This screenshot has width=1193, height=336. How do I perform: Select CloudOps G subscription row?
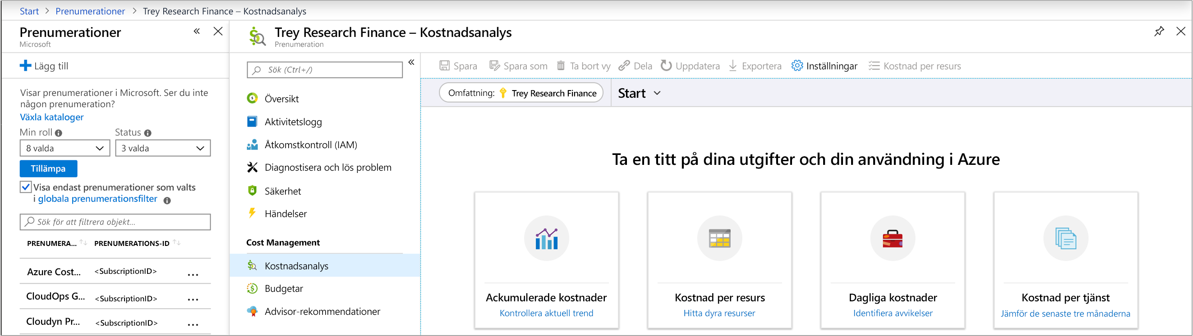pos(115,296)
